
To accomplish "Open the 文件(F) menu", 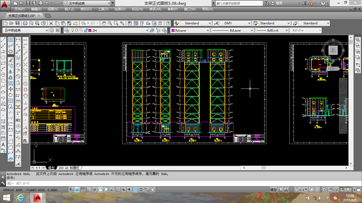I will (20, 9).
